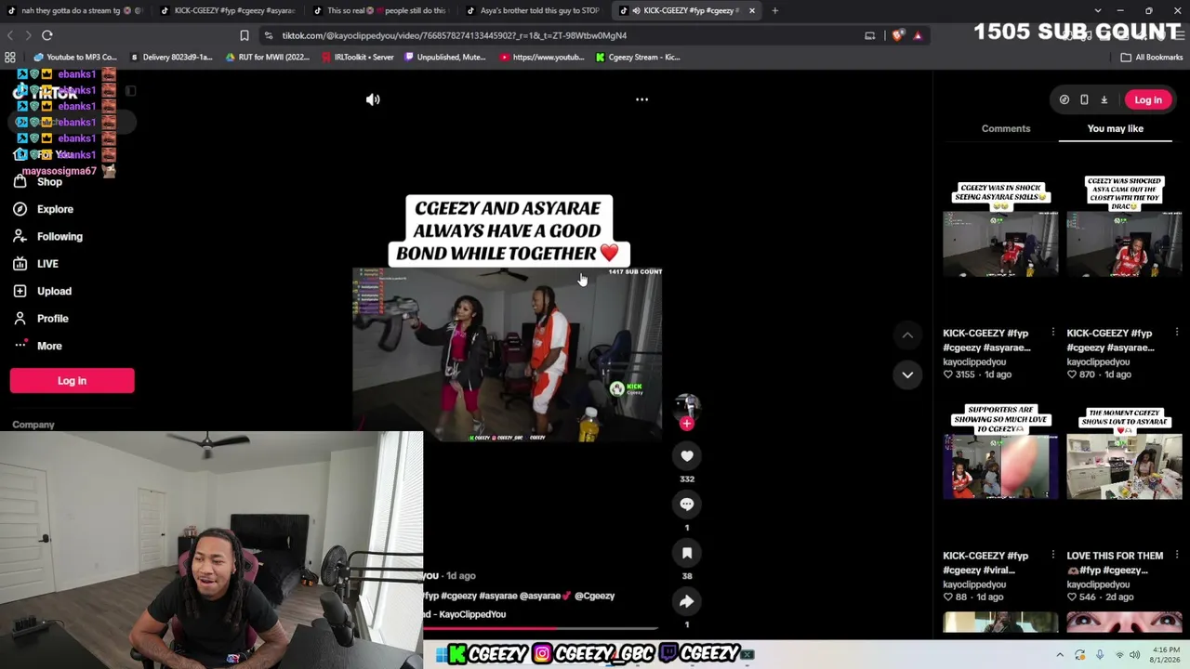1190x669 pixels.
Task: Open the Youtube to MP3 Co... bookmark
Action: (x=74, y=57)
